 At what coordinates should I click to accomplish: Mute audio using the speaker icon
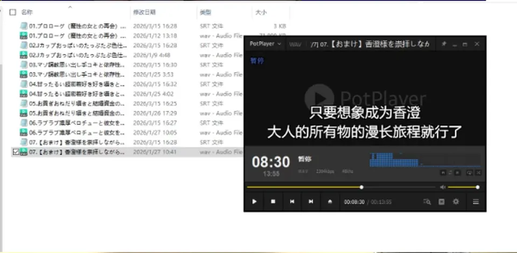(x=443, y=187)
